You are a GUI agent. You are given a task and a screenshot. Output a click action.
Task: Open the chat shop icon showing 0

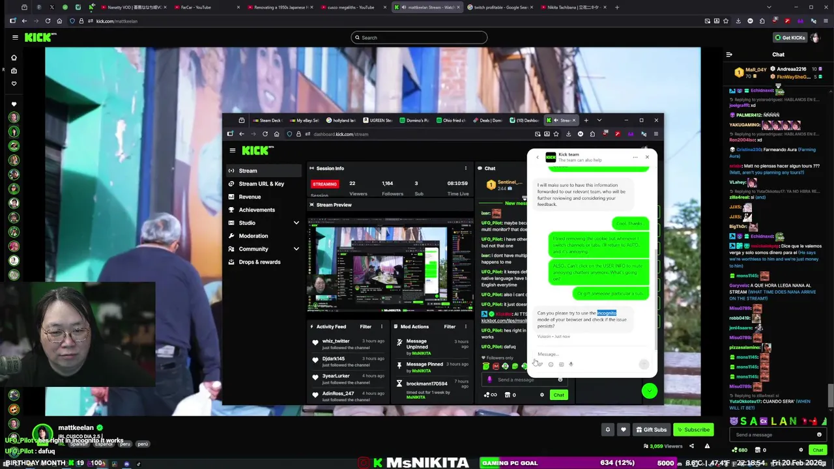pyautogui.click(x=760, y=450)
